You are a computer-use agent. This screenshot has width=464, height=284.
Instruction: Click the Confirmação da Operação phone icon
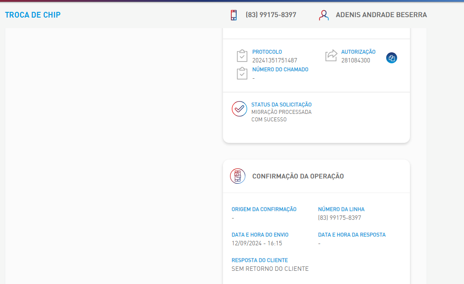point(237,176)
